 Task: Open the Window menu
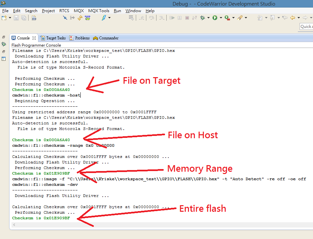point(133,11)
